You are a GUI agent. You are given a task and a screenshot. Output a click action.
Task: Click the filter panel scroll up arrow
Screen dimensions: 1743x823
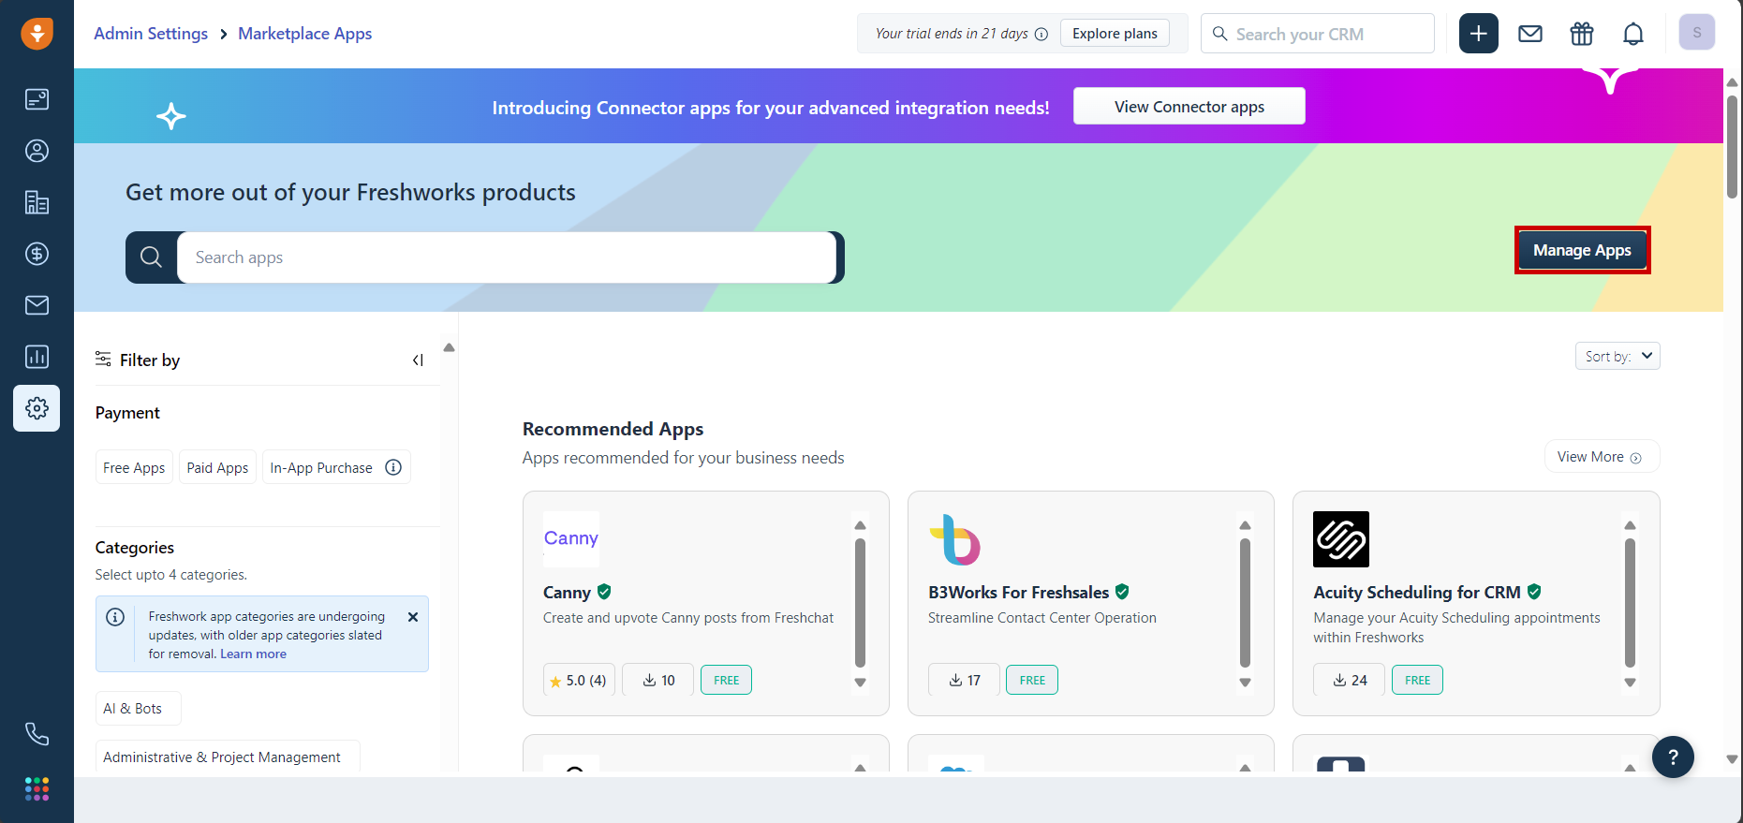[x=450, y=347]
